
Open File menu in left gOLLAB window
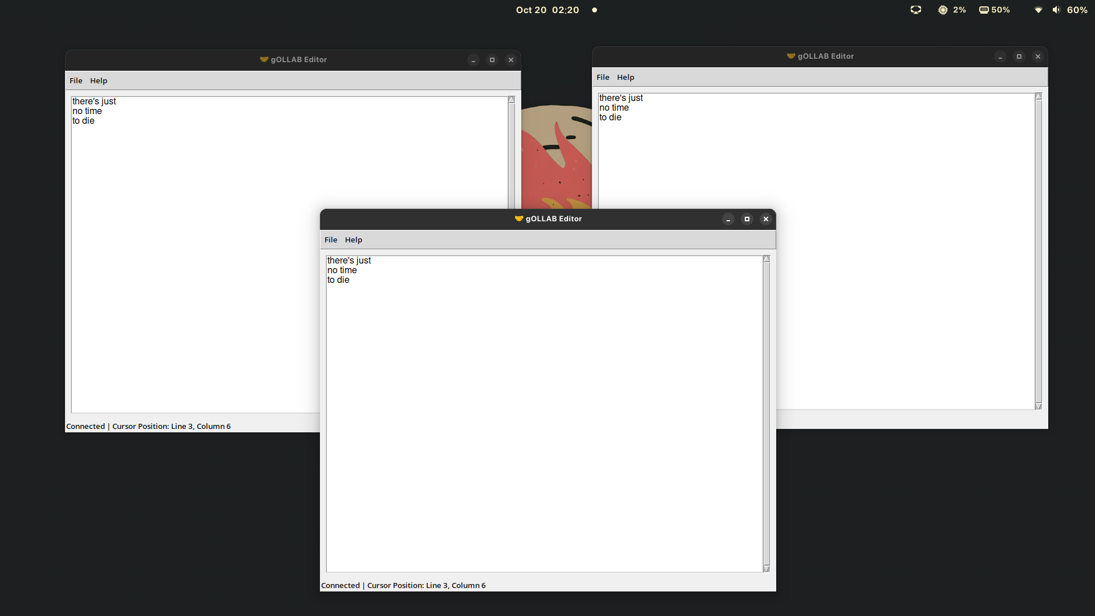click(x=76, y=80)
